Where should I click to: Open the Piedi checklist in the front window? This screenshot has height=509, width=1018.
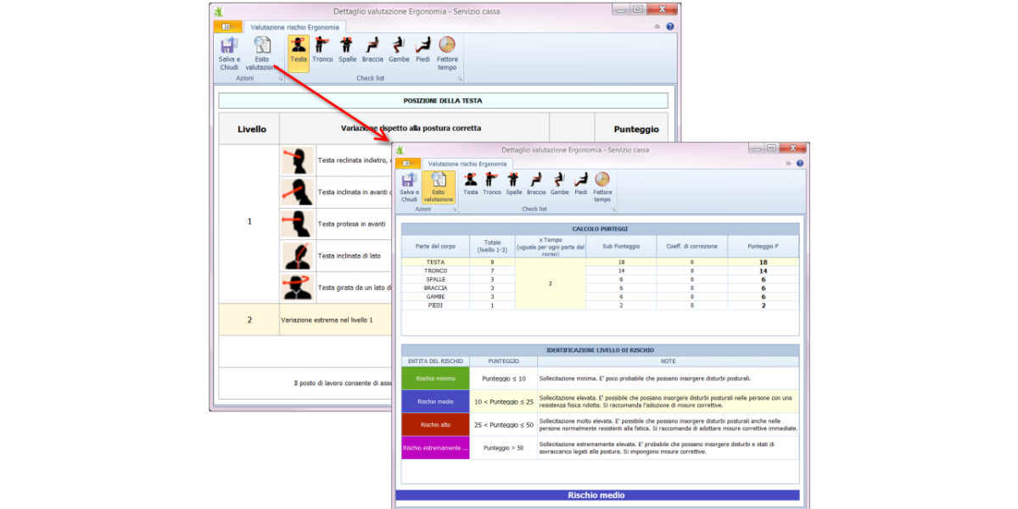(x=580, y=184)
